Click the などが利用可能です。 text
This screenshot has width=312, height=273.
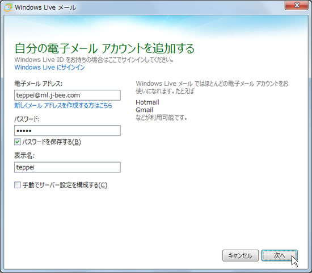[x=162, y=118]
